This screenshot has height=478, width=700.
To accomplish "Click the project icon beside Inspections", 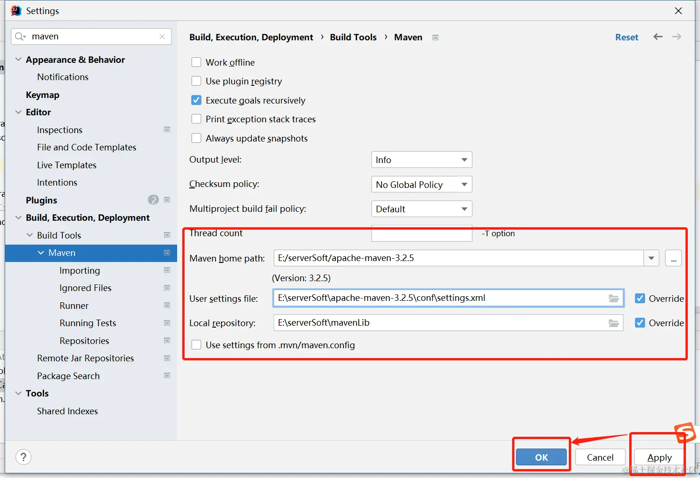I will 167,129.
